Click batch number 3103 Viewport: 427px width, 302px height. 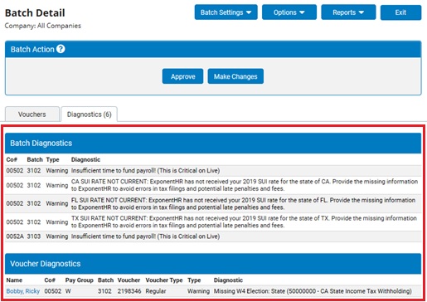click(34, 236)
